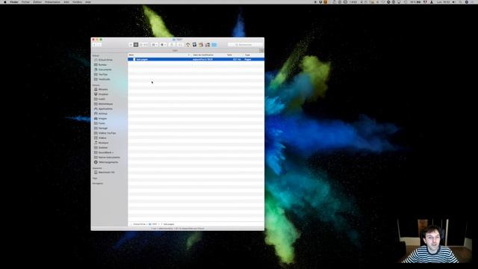This screenshot has width=478, height=269.
Task: Open the Fenêtre menu
Action: (77, 1)
